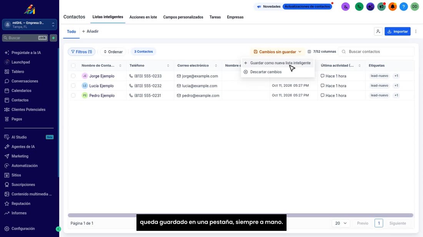
Task: Select Guardar como nueva lista inteligente
Action: (278, 63)
